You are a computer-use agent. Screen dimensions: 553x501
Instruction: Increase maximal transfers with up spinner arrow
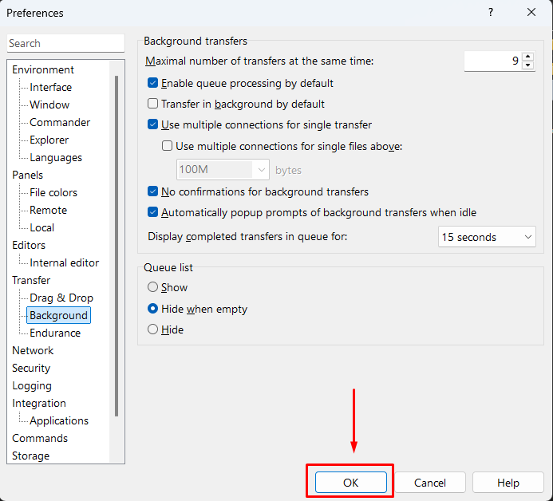(x=527, y=57)
